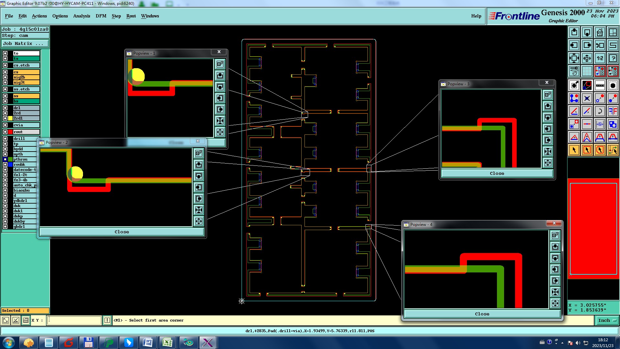This screenshot has width=620, height=349.
Task: Open the Analysis menu
Action: coord(81,16)
